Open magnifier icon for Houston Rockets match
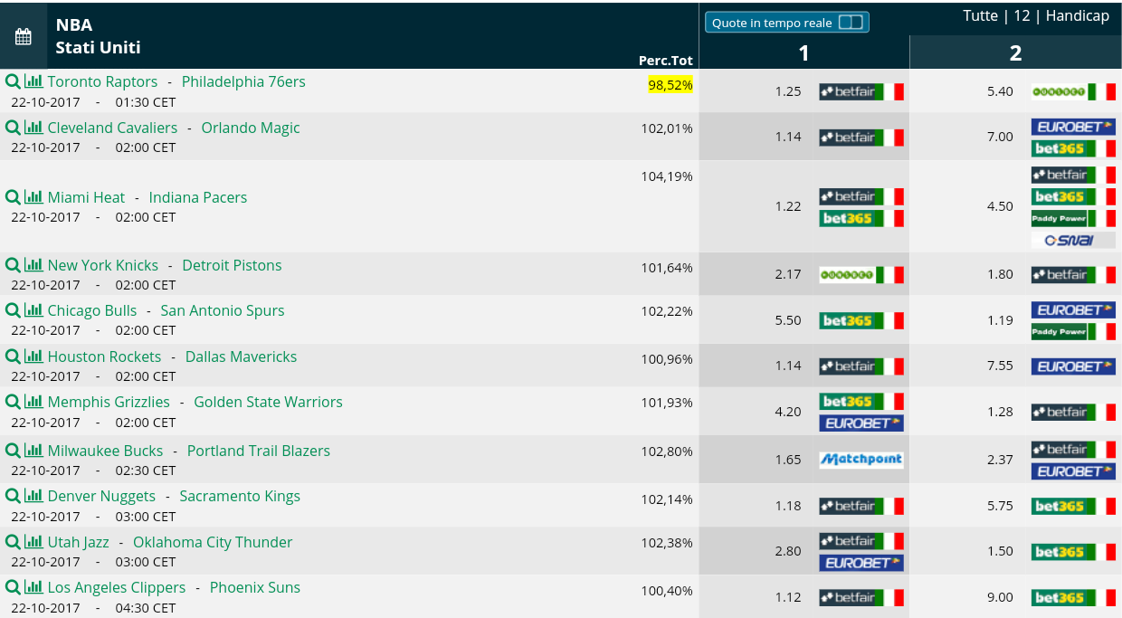 click(x=13, y=357)
